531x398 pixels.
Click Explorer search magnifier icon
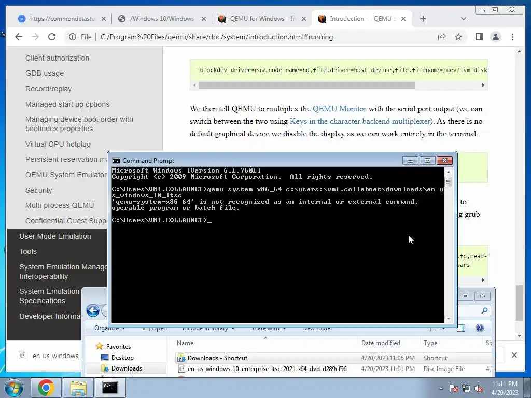coord(485,310)
